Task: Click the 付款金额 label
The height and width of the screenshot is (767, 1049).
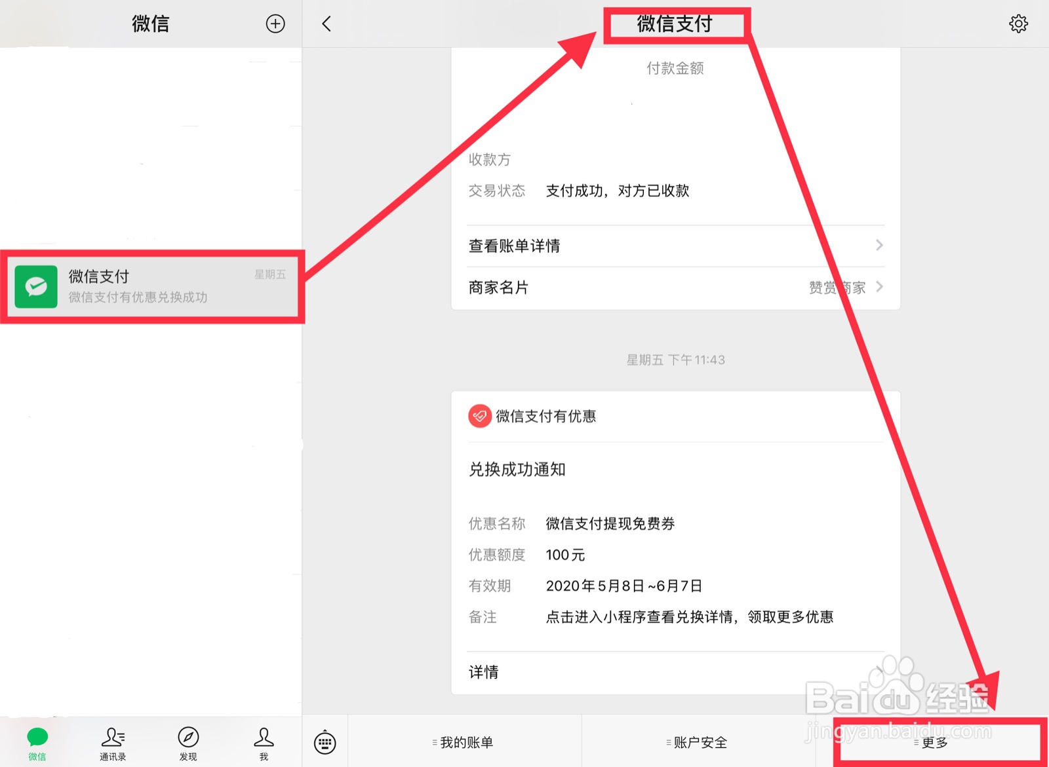Action: pyautogui.click(x=675, y=68)
